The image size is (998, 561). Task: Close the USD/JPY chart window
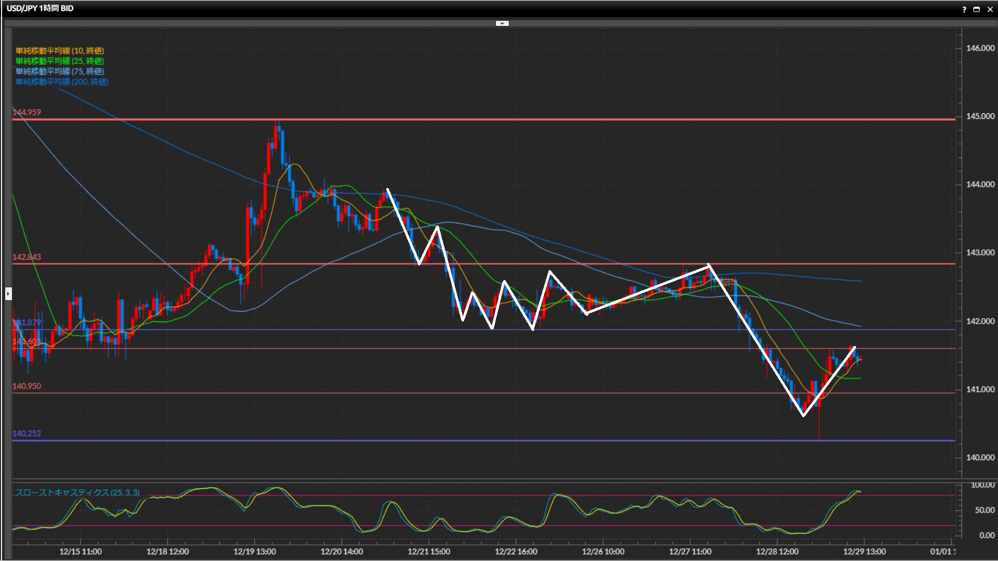[x=990, y=9]
